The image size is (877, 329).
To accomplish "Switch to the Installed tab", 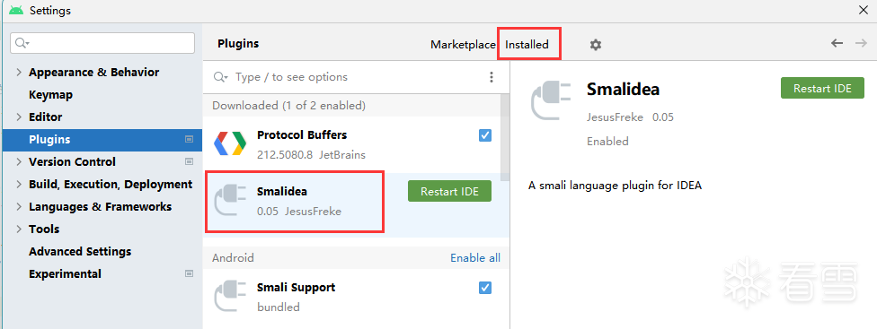I will [x=527, y=45].
